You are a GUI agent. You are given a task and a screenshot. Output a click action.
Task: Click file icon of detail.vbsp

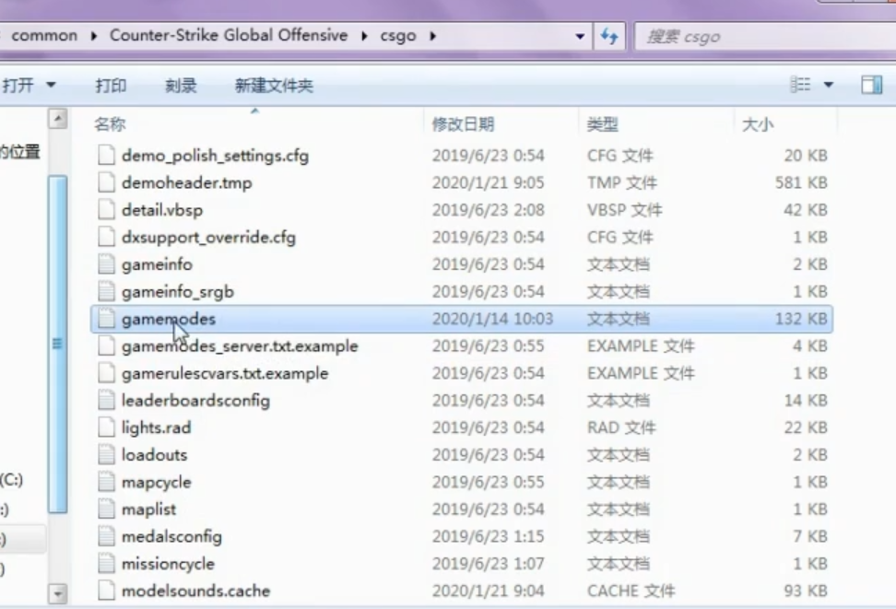coord(106,210)
